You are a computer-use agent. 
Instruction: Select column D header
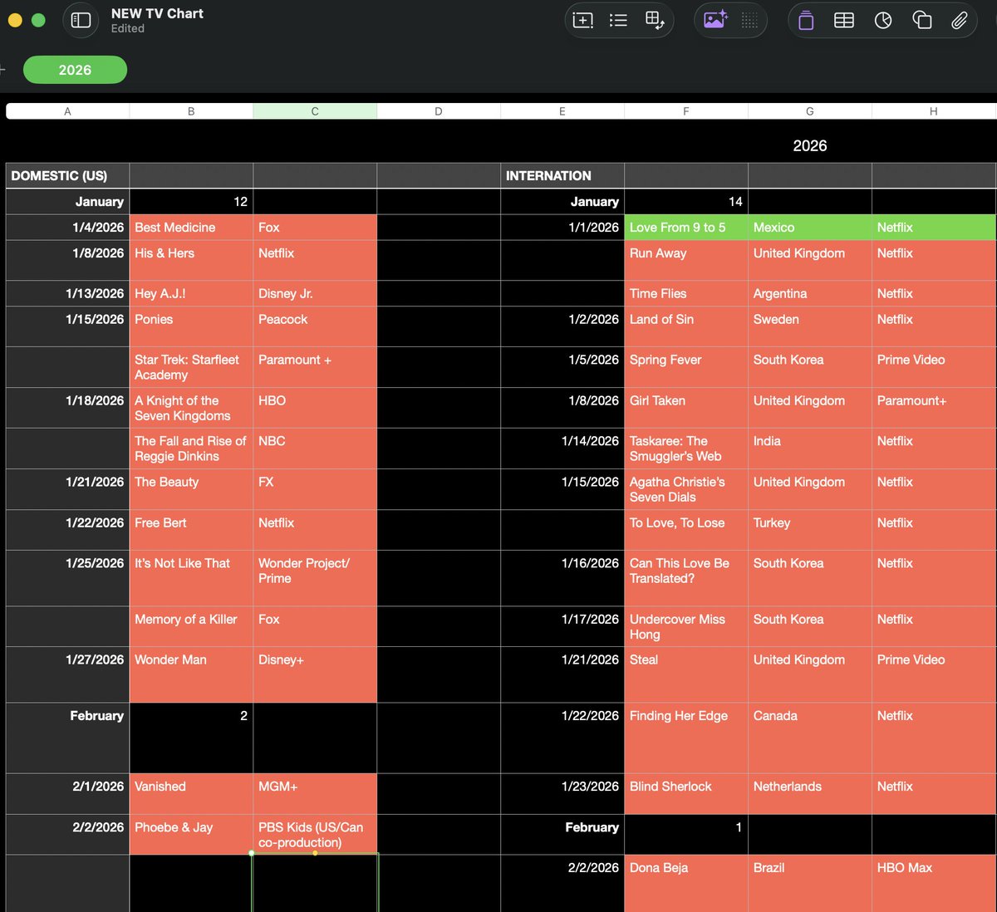point(439,111)
